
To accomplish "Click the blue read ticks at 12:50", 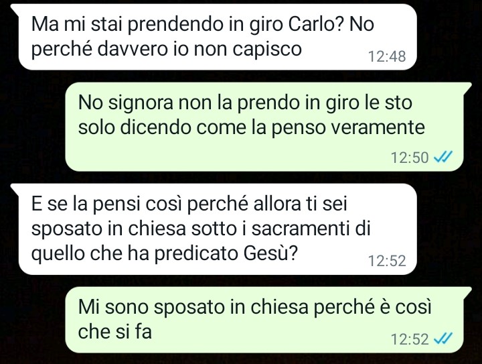I will point(443,158).
